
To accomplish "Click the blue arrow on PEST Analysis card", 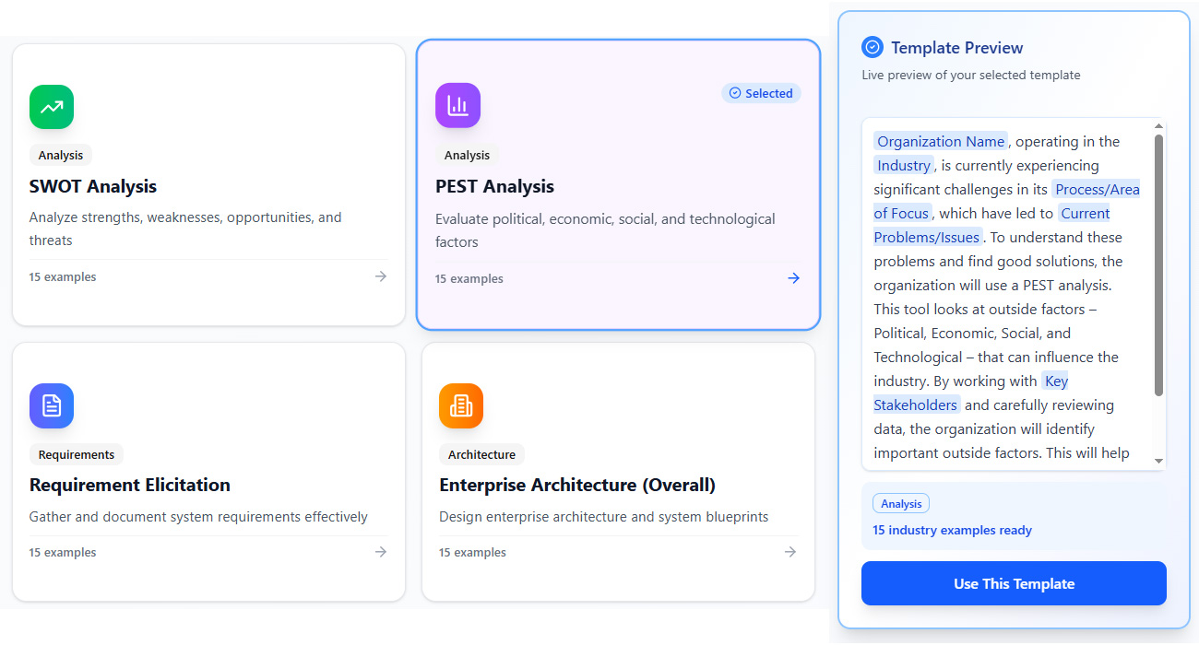I will tap(793, 278).
